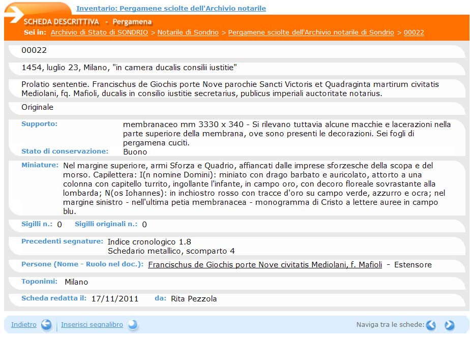Open person Francischus de Giochis link
This screenshot has height=337, width=470.
tap(265, 265)
